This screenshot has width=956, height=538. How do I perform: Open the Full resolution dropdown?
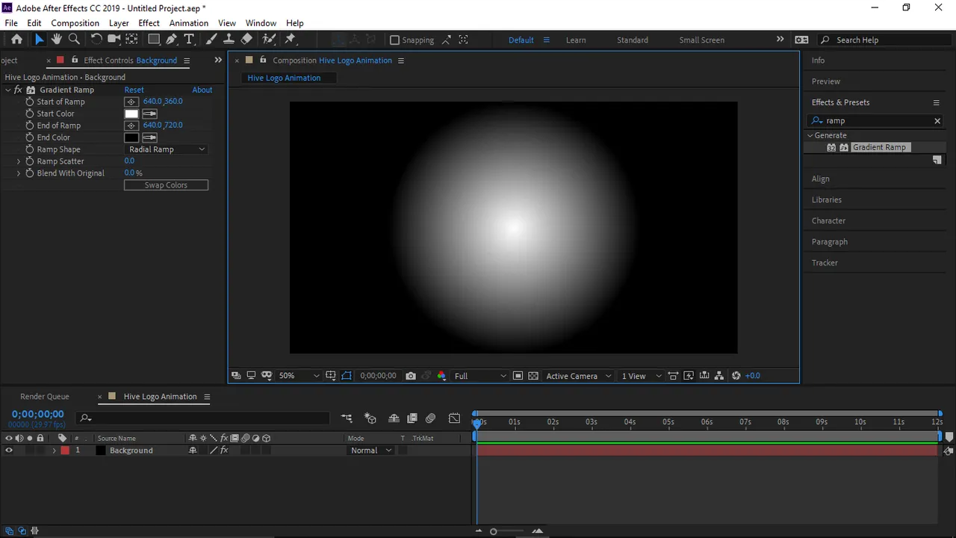point(479,376)
